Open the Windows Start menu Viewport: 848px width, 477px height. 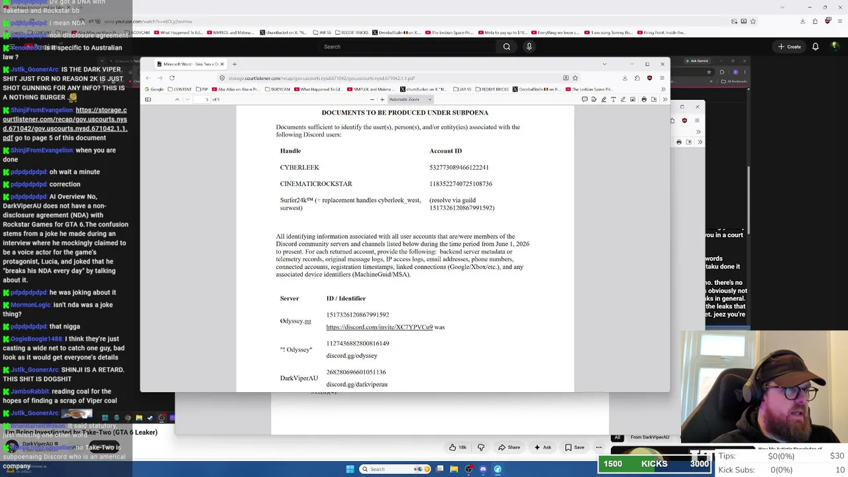(350, 469)
